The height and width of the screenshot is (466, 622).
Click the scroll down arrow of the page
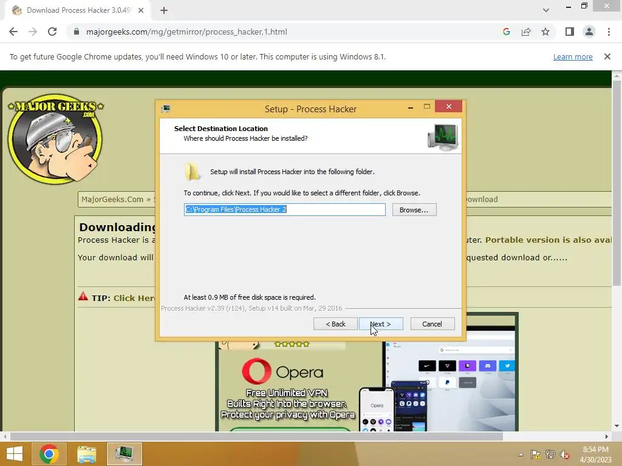tap(617, 426)
